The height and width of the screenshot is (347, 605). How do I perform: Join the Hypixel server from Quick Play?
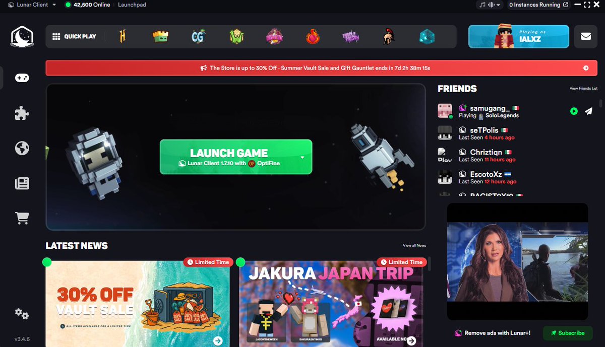pyautogui.click(x=123, y=37)
